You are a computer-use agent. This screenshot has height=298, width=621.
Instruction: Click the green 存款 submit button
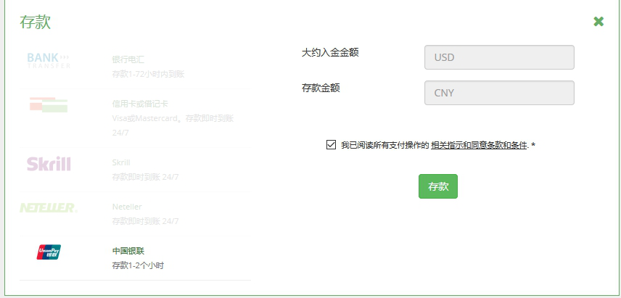438,186
